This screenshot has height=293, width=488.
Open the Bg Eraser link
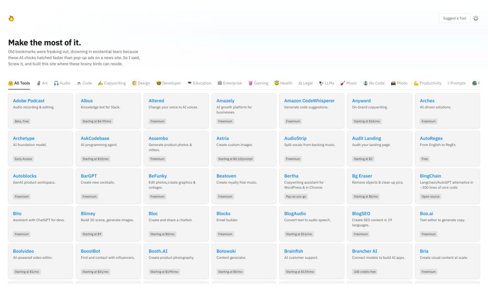pyautogui.click(x=362, y=176)
